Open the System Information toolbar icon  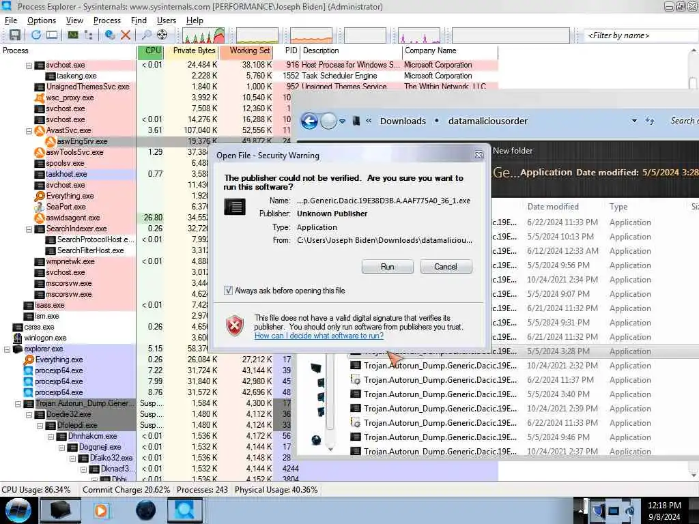coord(72,35)
